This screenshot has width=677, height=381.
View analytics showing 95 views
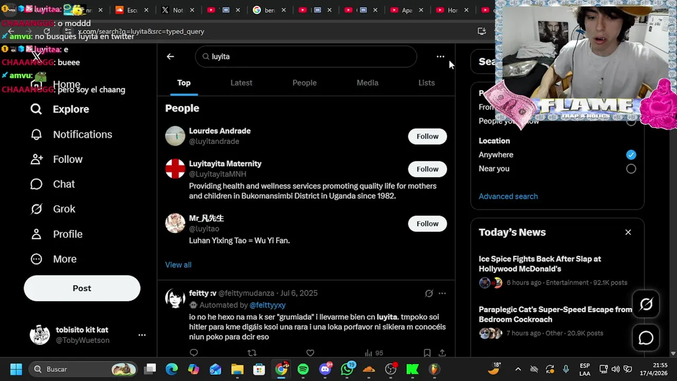(x=374, y=353)
